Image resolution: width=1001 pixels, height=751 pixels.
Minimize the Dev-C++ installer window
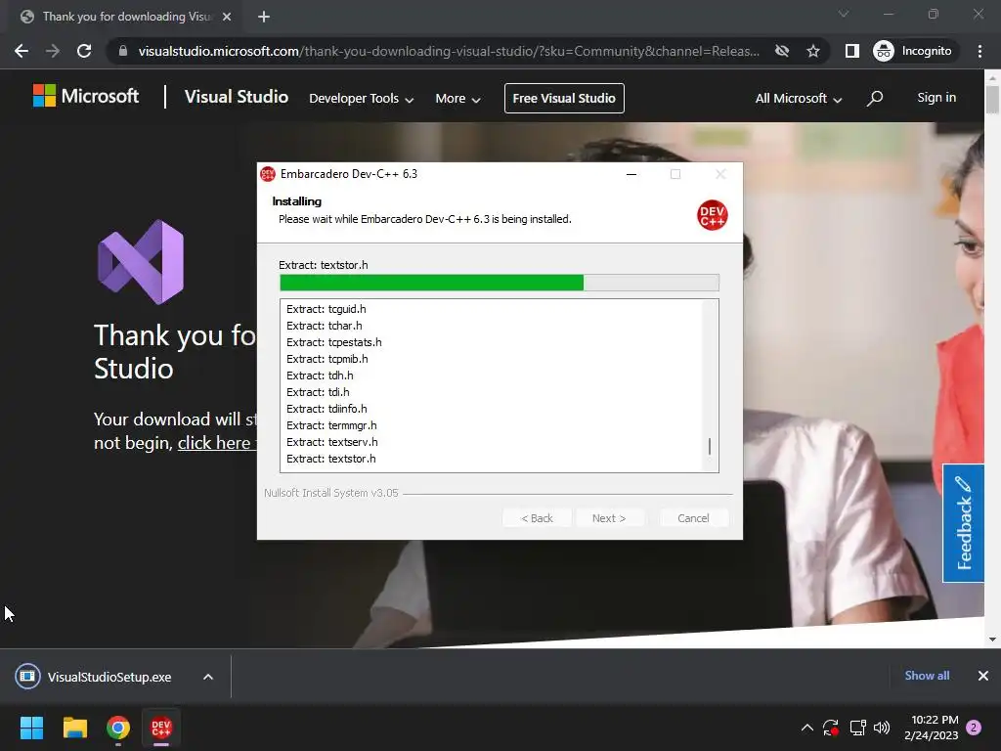(631, 174)
